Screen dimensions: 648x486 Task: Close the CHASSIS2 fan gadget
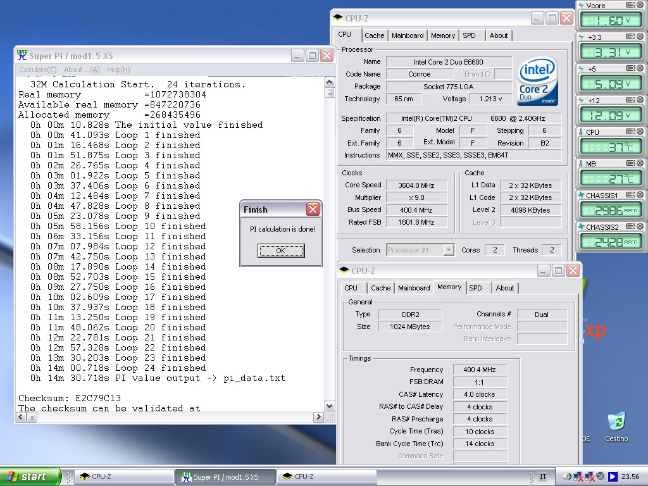[x=640, y=227]
